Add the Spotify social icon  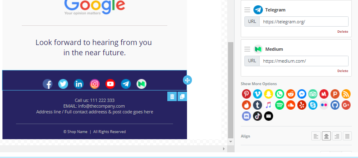click(280, 105)
